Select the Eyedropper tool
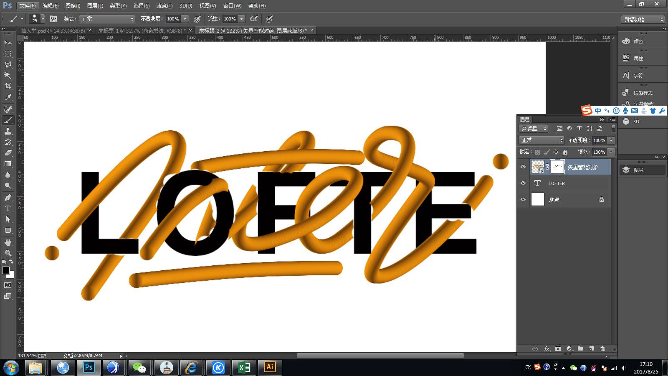The height and width of the screenshot is (376, 668). pos(8,97)
